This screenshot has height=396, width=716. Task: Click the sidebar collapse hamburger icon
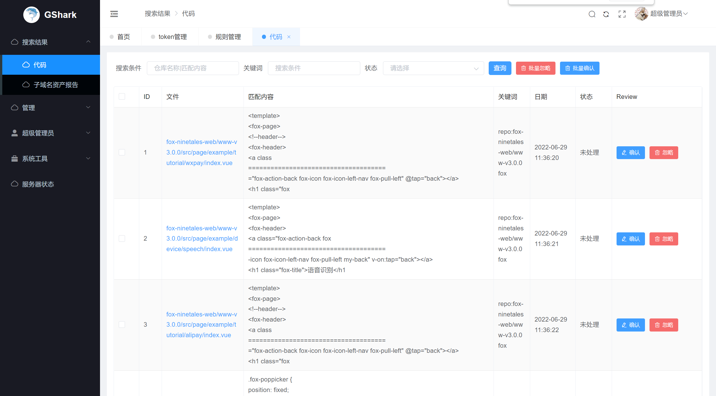coord(114,14)
